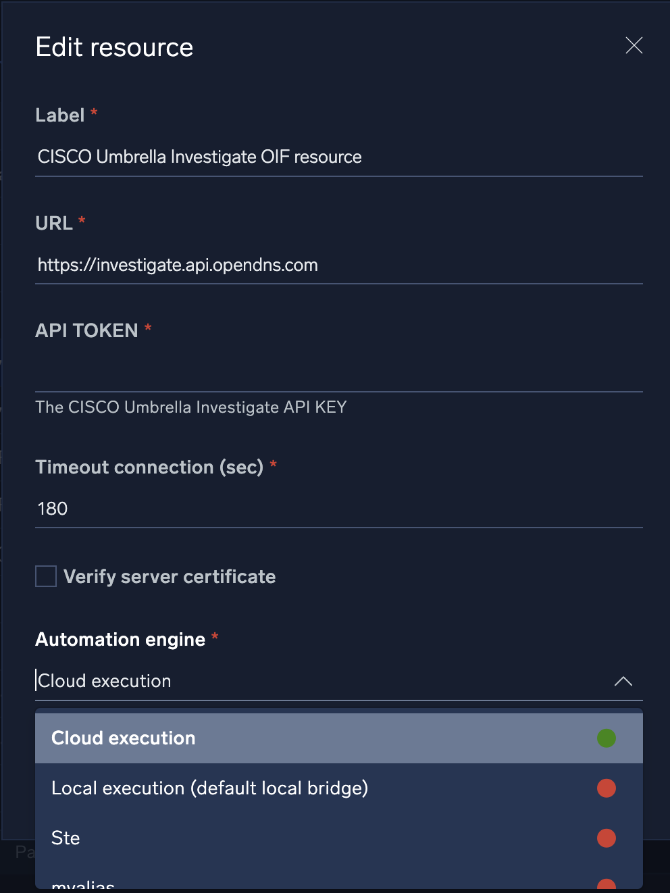Choose the Ste engine option
Screen dimensions: 670x893
pyautogui.click(x=66, y=838)
